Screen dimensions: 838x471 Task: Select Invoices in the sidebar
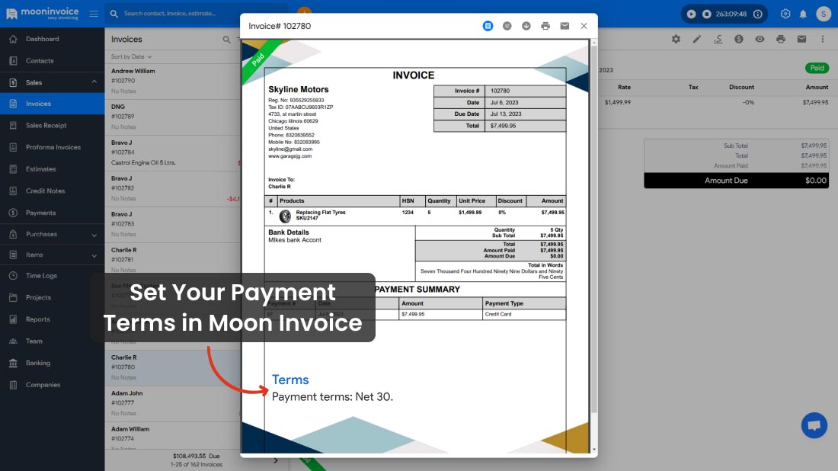pyautogui.click(x=52, y=104)
